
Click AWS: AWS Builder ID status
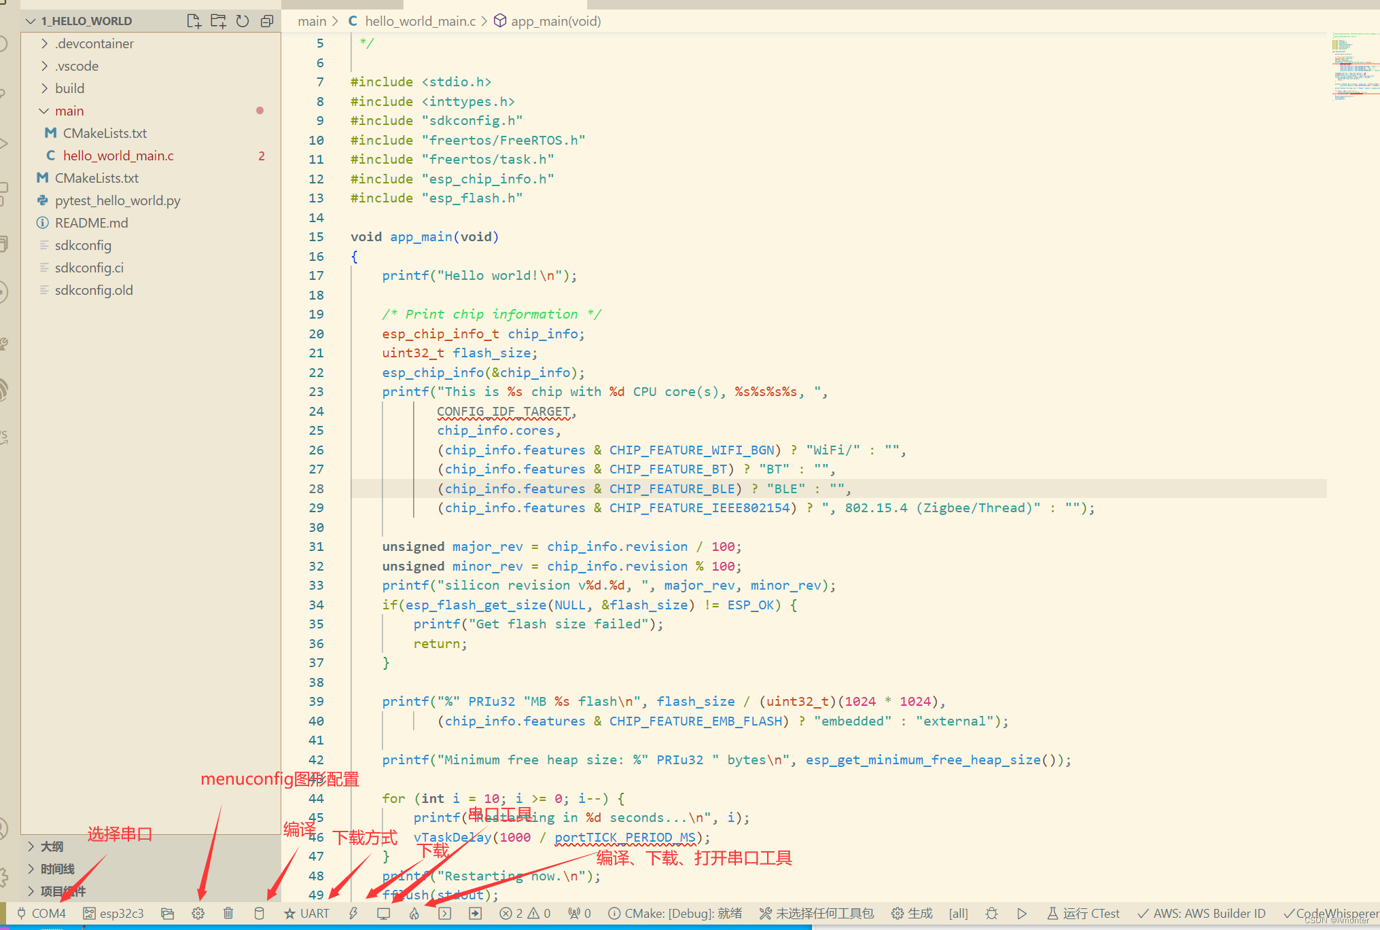[1201, 914]
